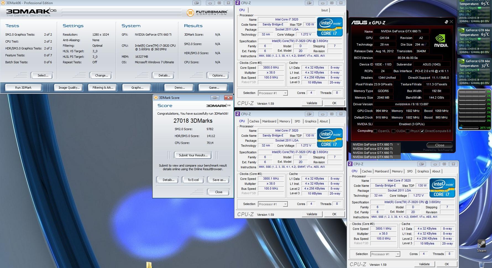
Task: Select the highlighted GTX 660 Ti dropdown entry
Action: click(376, 157)
